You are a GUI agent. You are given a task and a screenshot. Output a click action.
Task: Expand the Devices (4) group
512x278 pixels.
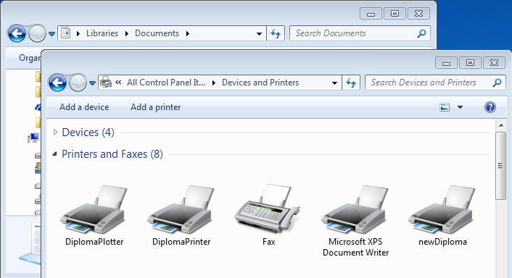(x=55, y=132)
